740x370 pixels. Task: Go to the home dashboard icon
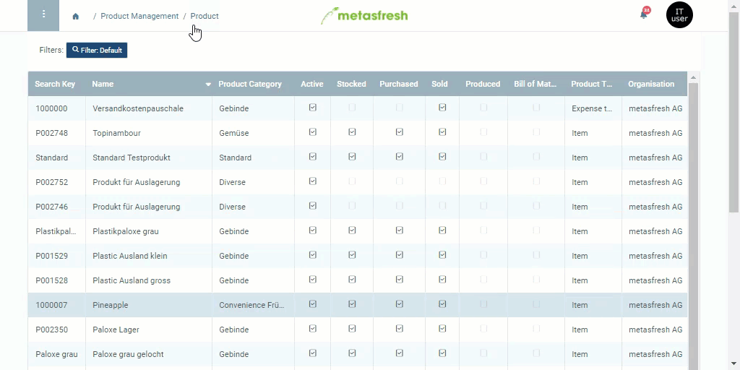[x=75, y=17]
